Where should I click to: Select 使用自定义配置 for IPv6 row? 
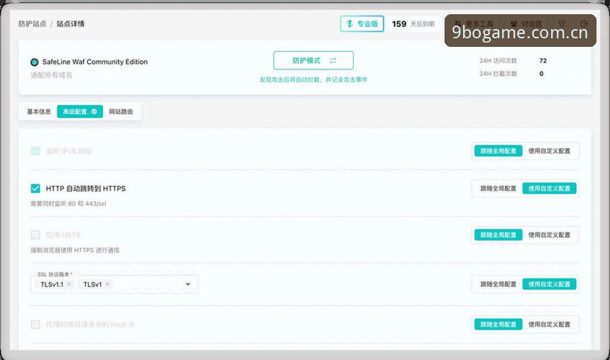[549, 151]
